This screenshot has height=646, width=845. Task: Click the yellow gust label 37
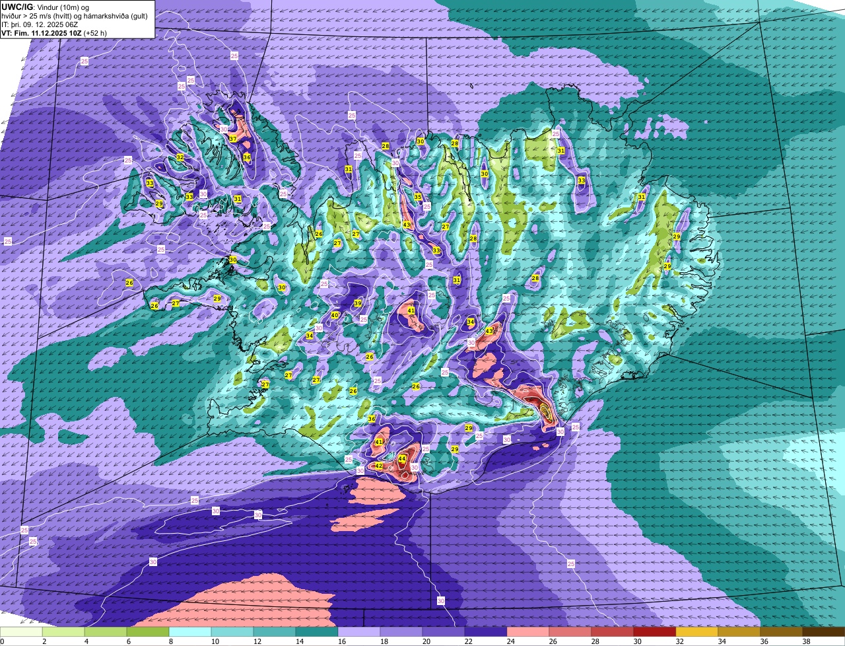(x=233, y=139)
